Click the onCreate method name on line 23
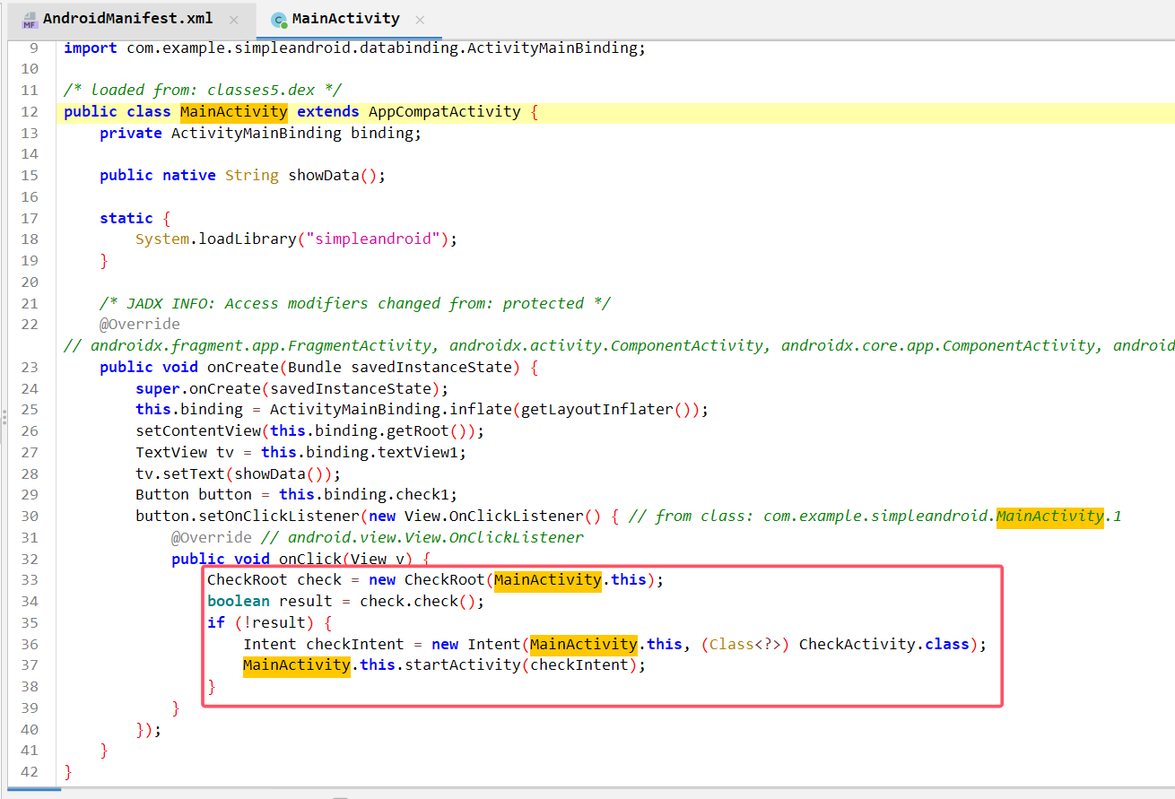 point(244,367)
